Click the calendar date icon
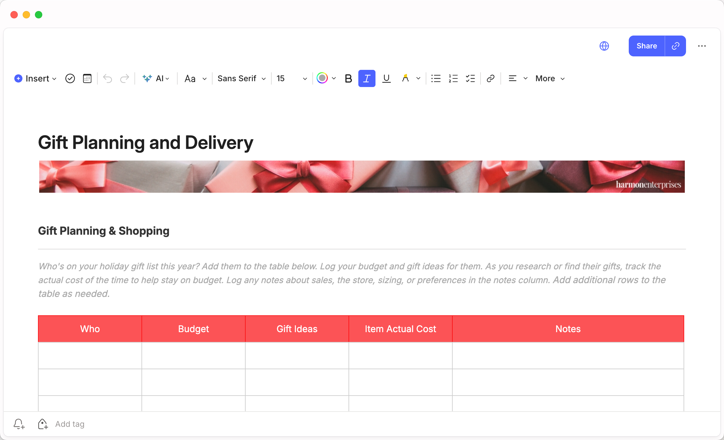724x440 pixels. click(x=87, y=79)
